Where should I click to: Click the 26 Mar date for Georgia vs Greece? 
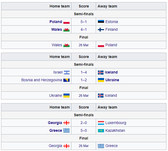84,146
